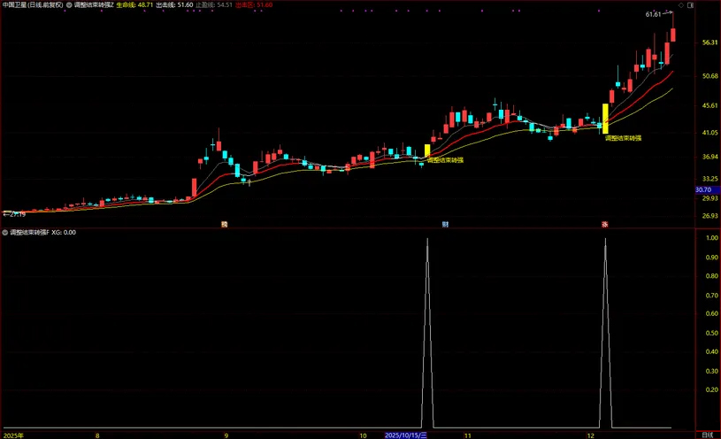Click the second white spike in sub-chart

(605, 333)
